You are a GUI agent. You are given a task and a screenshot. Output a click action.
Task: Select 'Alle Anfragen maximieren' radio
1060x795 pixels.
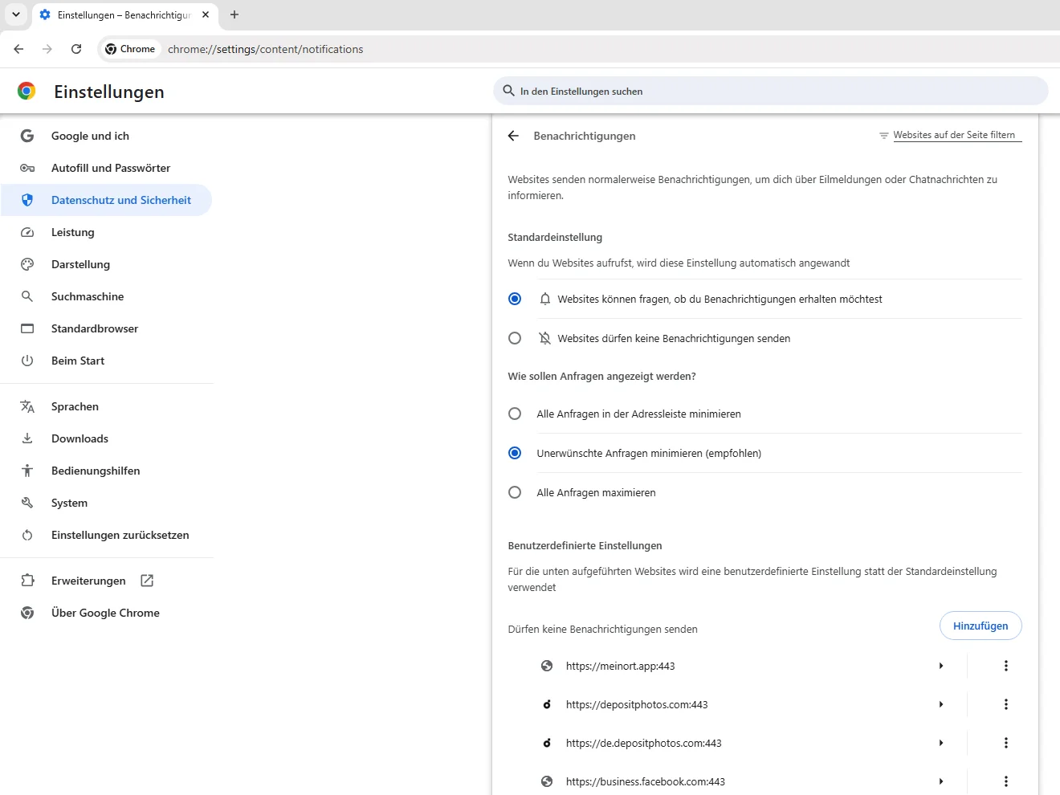click(515, 492)
